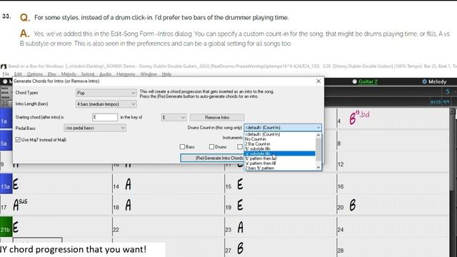Select green part marker 21b

point(6,227)
